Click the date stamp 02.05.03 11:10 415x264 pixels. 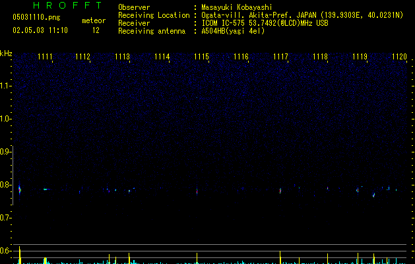[40, 30]
